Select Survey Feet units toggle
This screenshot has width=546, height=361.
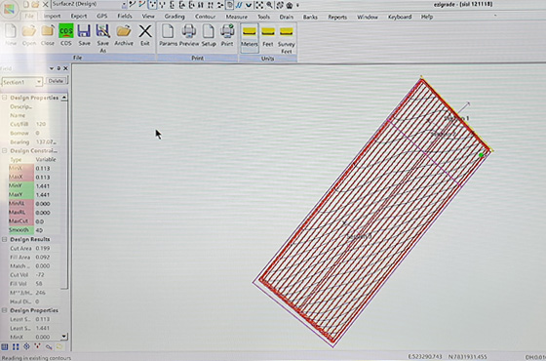click(287, 39)
